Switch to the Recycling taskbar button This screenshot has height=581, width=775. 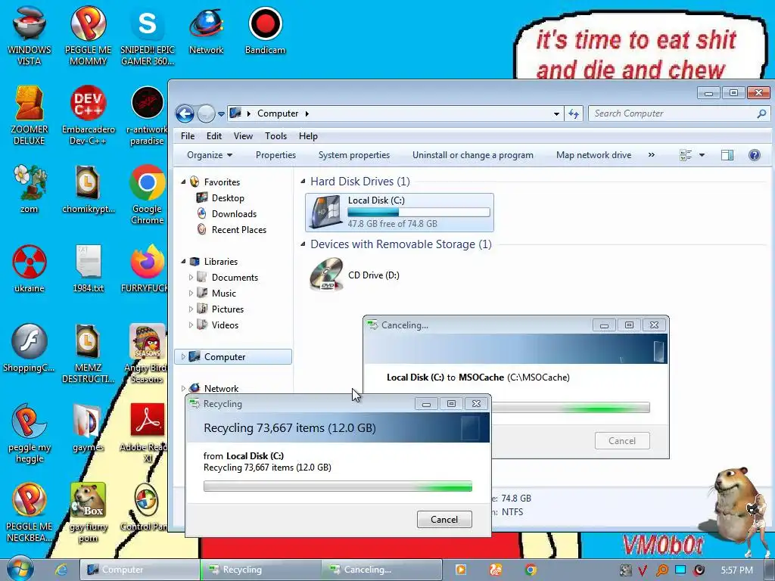point(260,570)
